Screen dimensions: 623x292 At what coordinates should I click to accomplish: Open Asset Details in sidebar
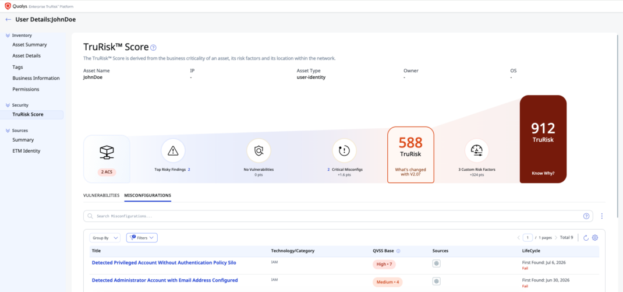pyautogui.click(x=26, y=56)
